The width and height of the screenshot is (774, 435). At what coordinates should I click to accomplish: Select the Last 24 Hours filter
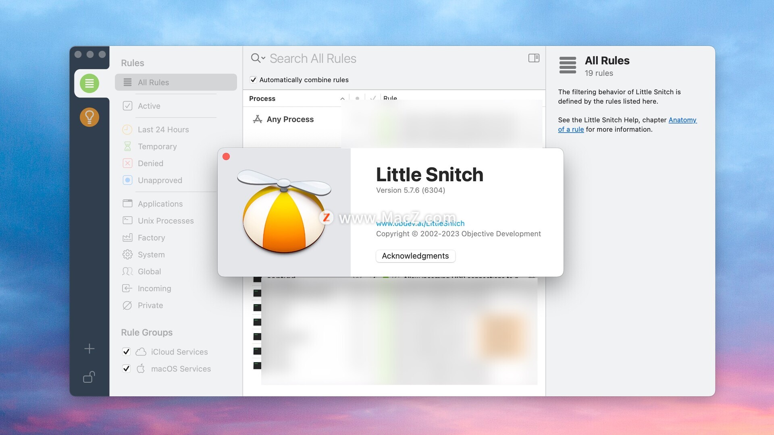tap(163, 129)
